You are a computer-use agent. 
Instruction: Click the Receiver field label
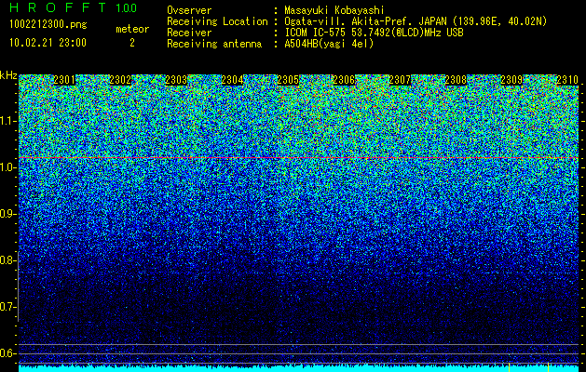click(189, 33)
